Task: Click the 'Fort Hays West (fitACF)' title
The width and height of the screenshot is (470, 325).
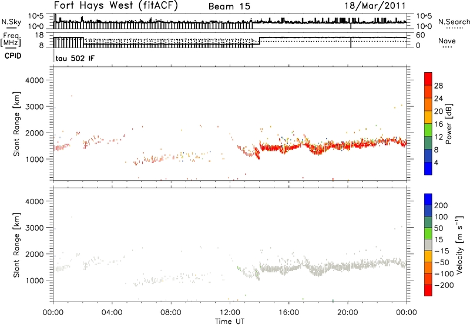Action: pos(116,5)
